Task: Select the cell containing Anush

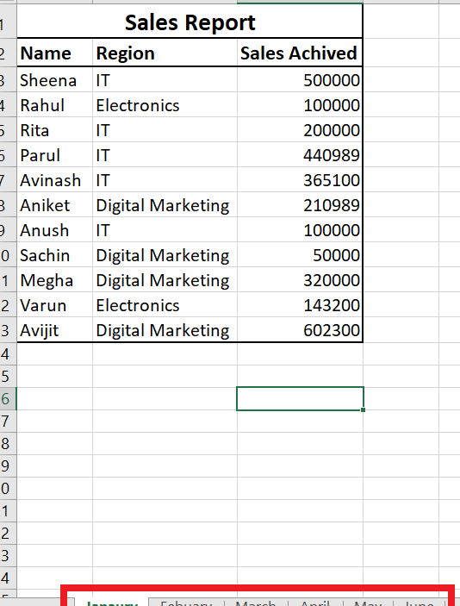Action: click(55, 230)
